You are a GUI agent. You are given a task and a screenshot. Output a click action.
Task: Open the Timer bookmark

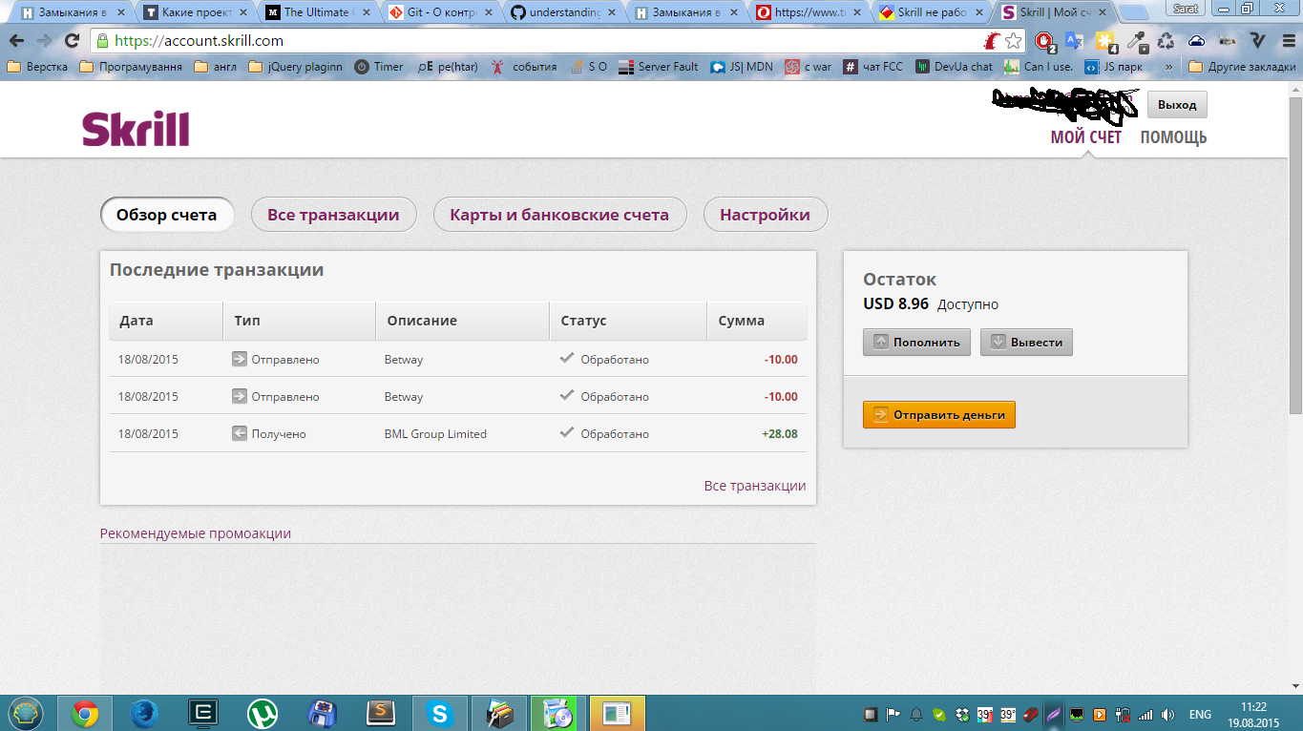379,67
